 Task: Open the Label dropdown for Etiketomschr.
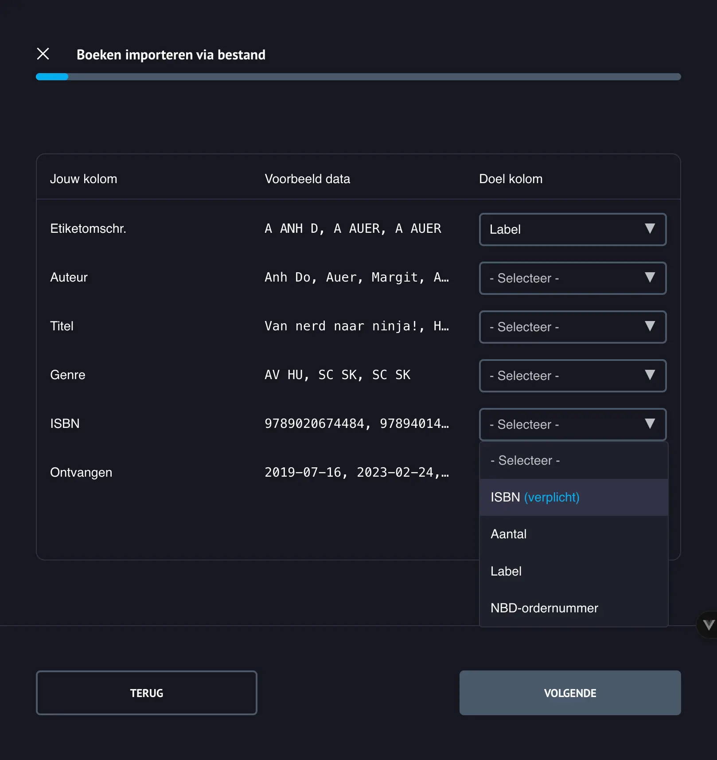573,229
